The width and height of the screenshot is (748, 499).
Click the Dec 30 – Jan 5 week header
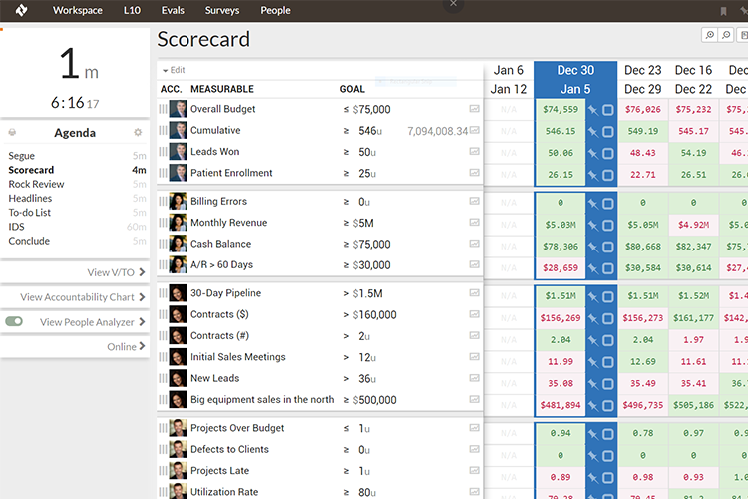point(575,79)
